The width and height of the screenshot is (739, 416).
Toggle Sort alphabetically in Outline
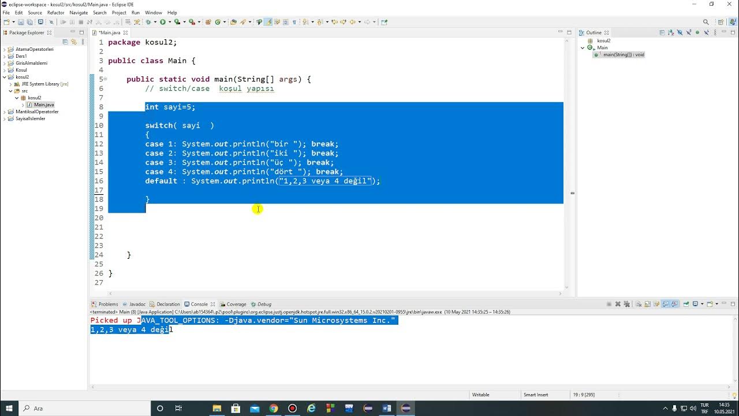(x=671, y=32)
